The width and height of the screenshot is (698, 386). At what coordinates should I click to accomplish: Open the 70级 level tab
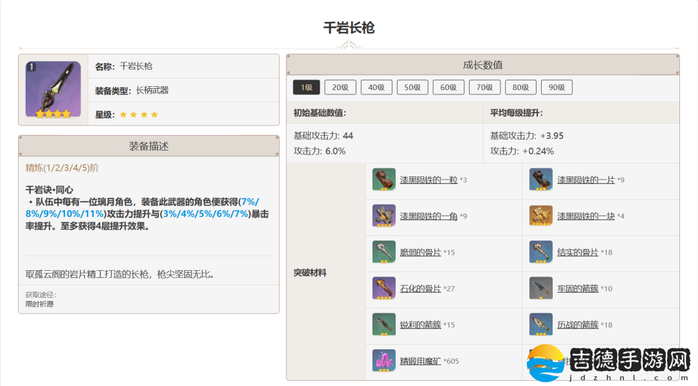coord(484,87)
